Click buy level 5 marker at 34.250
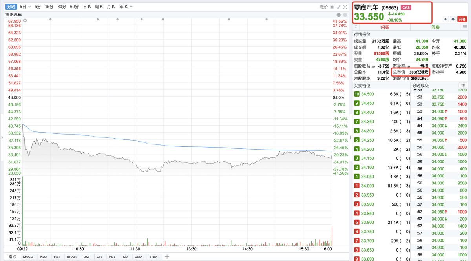This screenshot has width=471, height=261. (357, 140)
